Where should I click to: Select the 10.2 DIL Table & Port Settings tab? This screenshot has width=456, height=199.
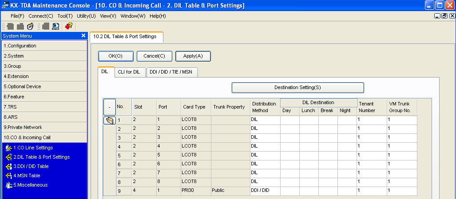(127, 36)
